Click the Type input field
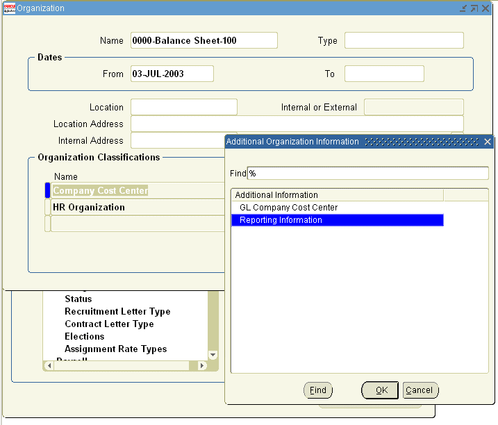 pyautogui.click(x=404, y=40)
